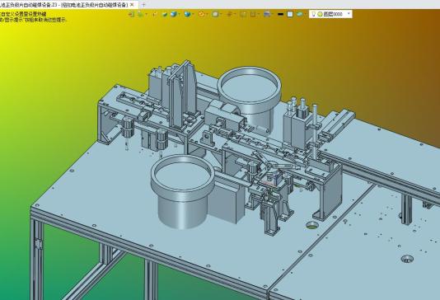The image size is (440, 300).
Task: Click the small green shaded-surface icon
Action: coord(165,14)
